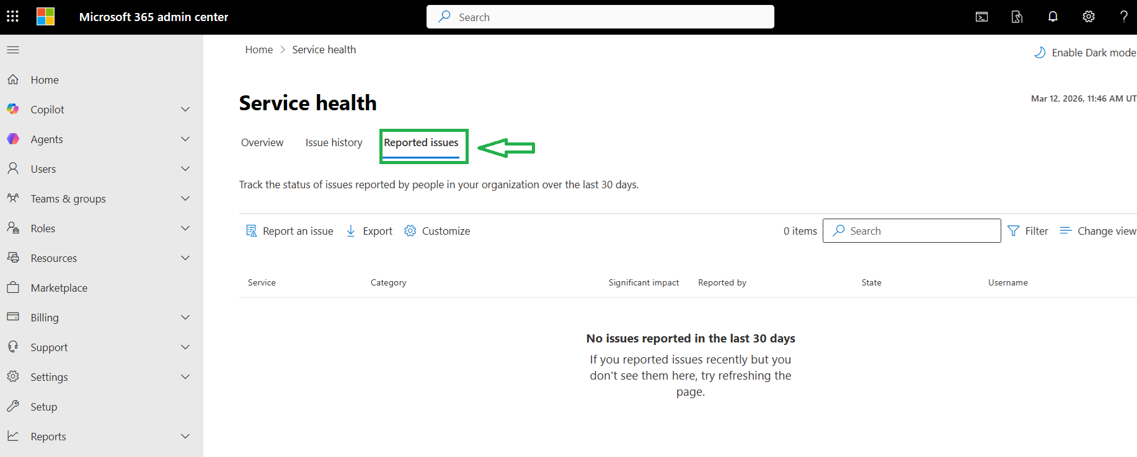Focus the reported issues Search field
Viewport: 1137px width, 457px height.
point(912,231)
